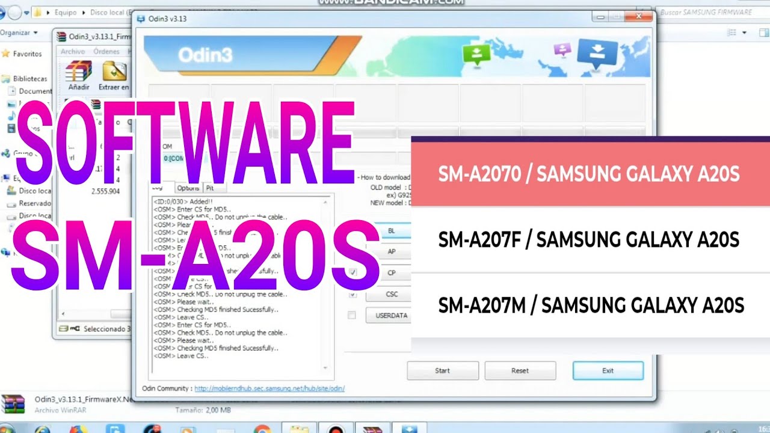The image size is (770, 433).
Task: Click the WinRAR icon on the taskbar
Action: 372,428
